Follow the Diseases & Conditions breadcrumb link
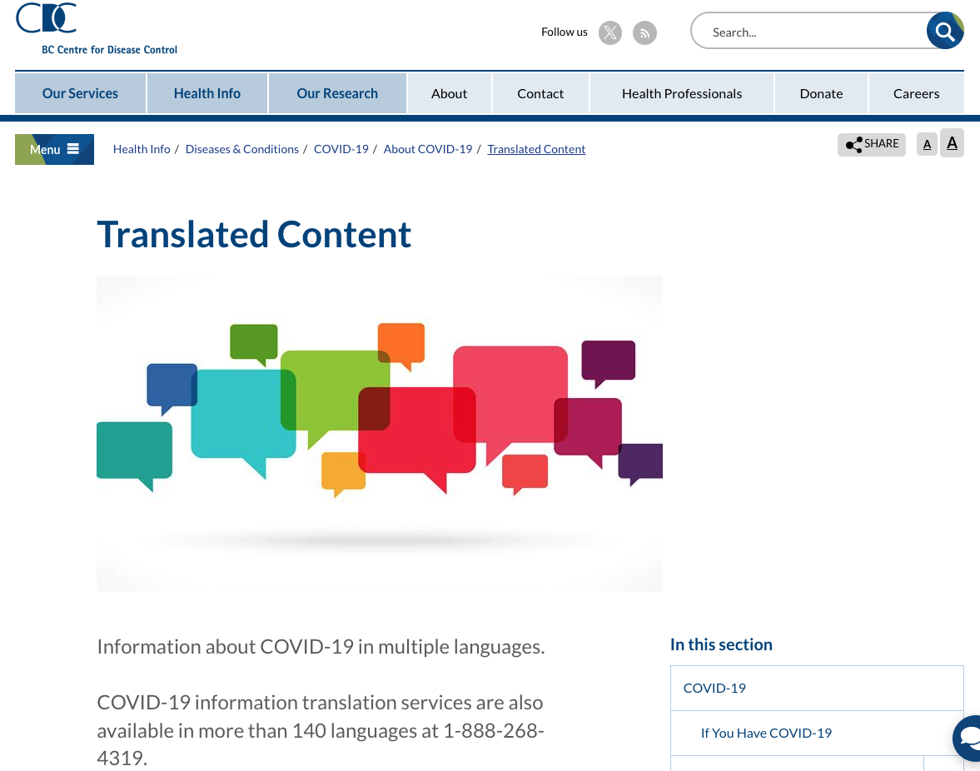The width and height of the screenshot is (980, 771). point(241,149)
